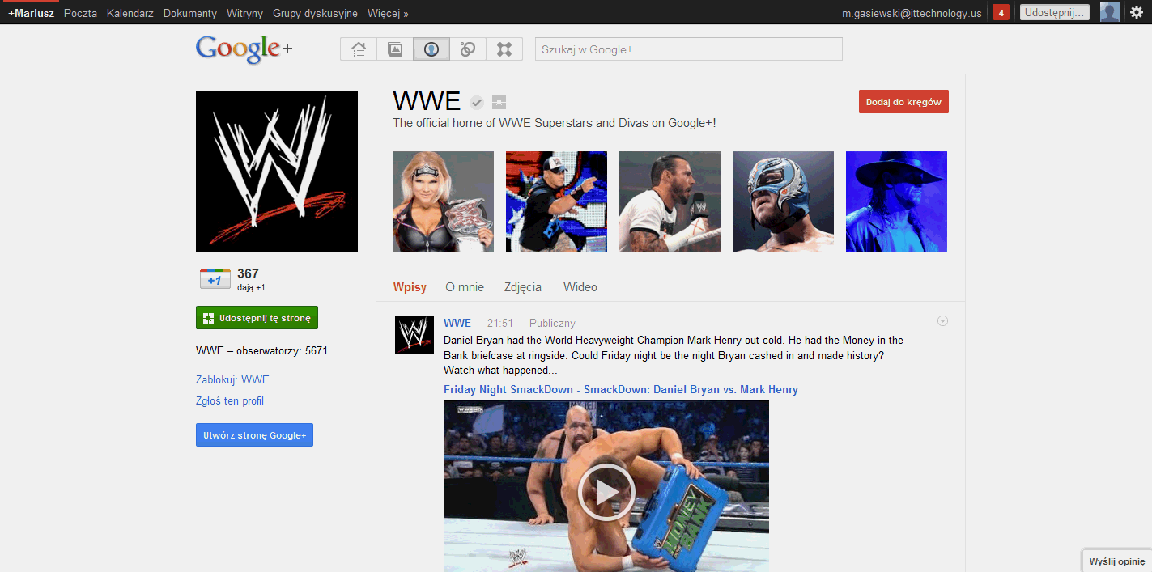The width and height of the screenshot is (1152, 572).
Task: Click the Wyślij opinię feedback button
Action: (x=1116, y=561)
